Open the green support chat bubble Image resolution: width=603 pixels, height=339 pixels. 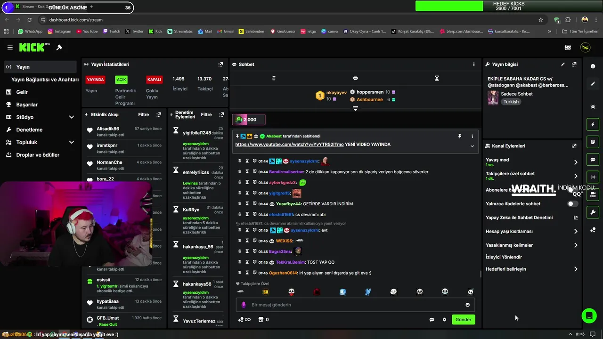589,315
